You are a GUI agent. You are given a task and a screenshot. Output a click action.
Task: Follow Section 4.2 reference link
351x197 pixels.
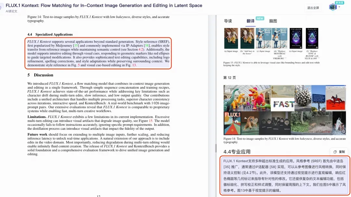point(141,49)
